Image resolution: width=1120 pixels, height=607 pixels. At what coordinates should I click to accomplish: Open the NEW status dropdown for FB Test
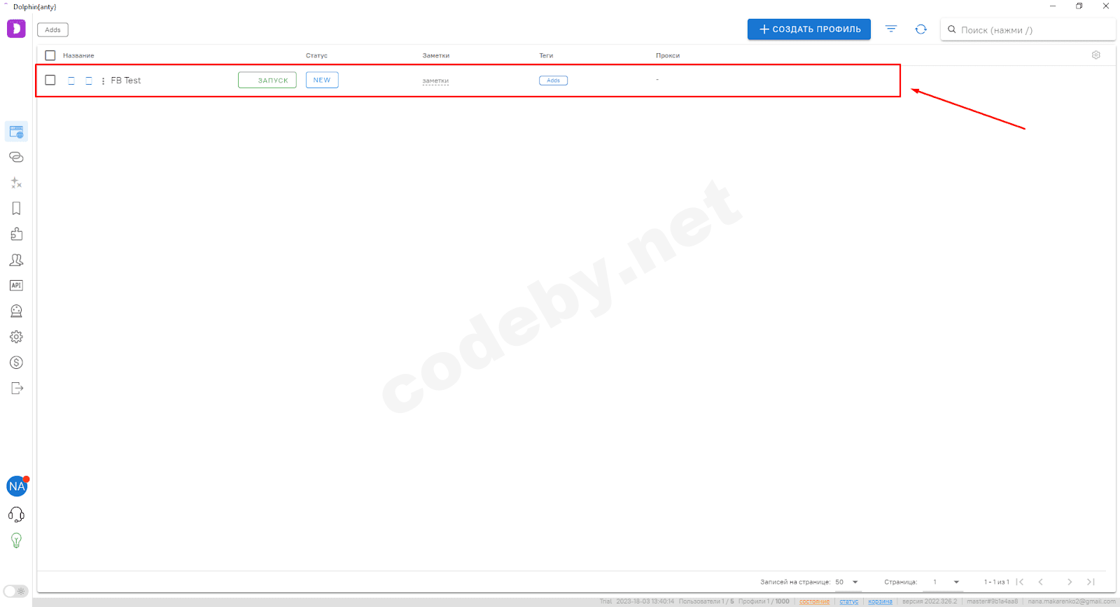[322, 80]
